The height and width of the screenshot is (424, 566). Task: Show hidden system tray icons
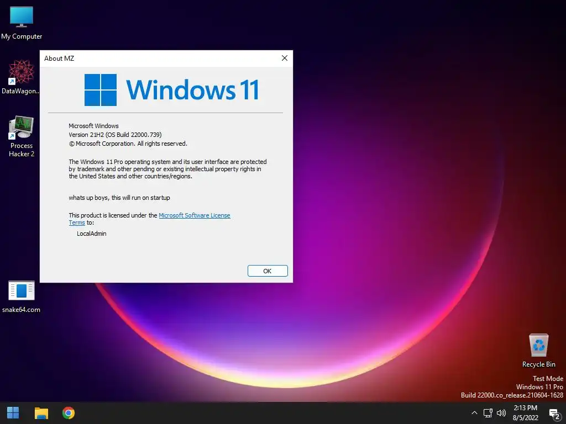point(474,413)
